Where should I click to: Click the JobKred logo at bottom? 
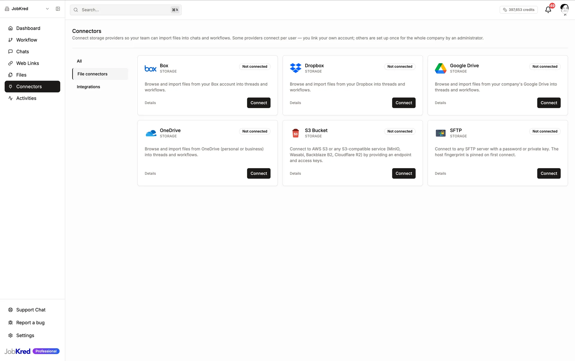pos(17,351)
